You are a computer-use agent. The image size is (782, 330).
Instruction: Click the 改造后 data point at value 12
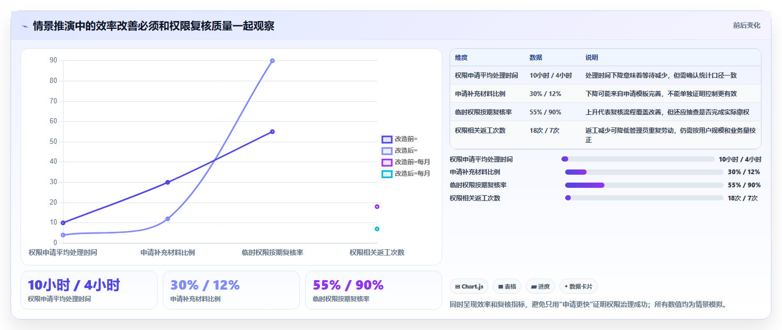point(168,219)
